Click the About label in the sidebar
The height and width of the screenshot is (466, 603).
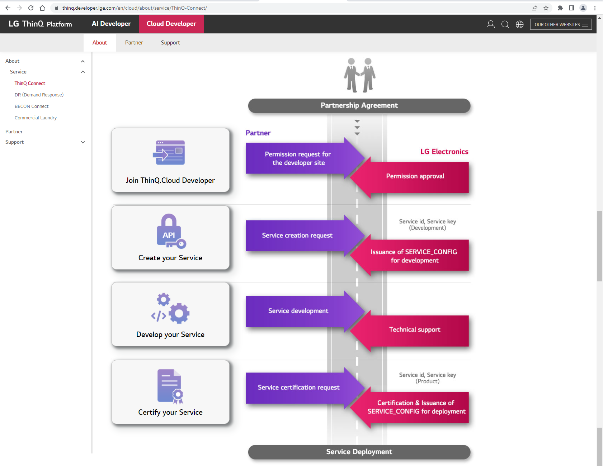coord(12,61)
